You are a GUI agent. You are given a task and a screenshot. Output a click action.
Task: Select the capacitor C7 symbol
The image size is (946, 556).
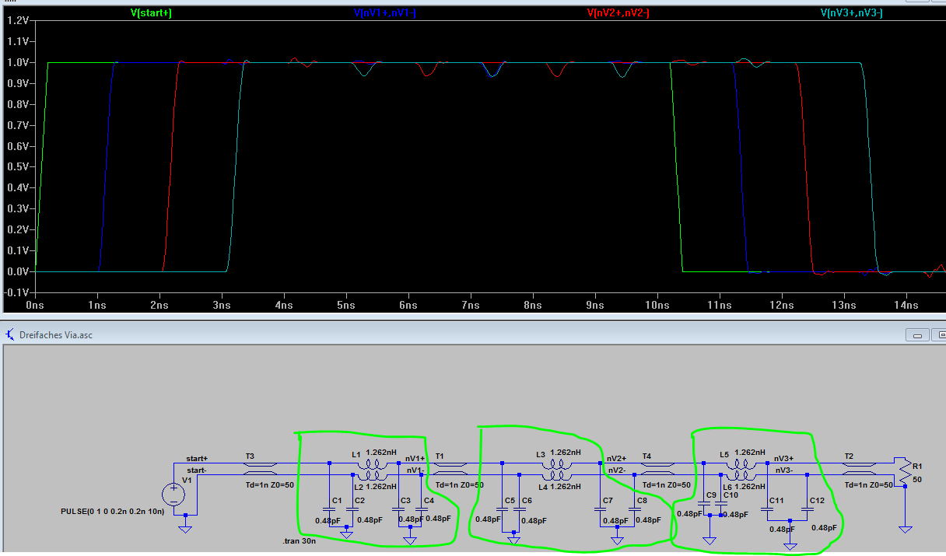tap(600, 508)
